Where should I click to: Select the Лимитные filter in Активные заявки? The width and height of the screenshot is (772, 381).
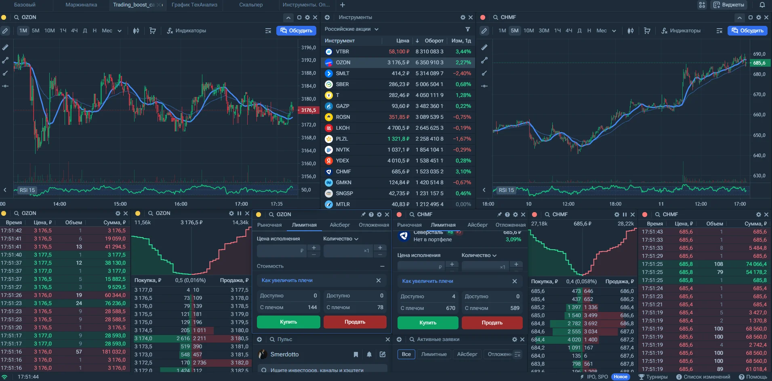434,354
